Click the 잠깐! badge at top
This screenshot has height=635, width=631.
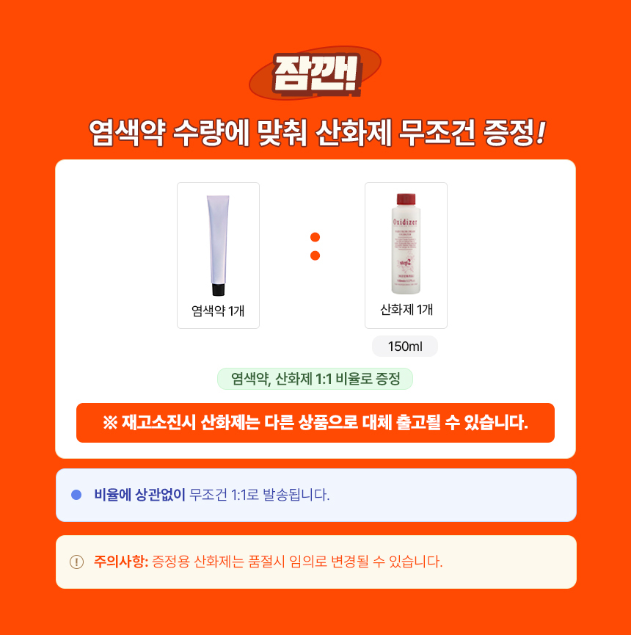(315, 73)
